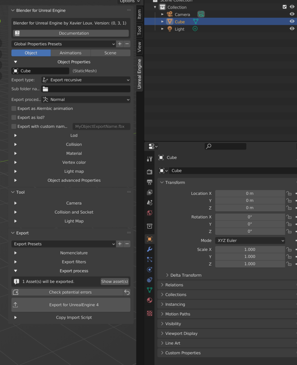The height and width of the screenshot is (365, 297).
Task: Open the Export type dropdown
Action: pyautogui.click(x=86, y=80)
